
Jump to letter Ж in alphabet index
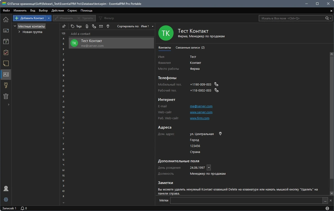pyautogui.click(x=63, y=75)
